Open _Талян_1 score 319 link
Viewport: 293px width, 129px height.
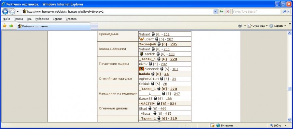[x=174, y=119]
